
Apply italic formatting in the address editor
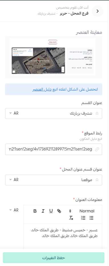[x=43, y=211]
